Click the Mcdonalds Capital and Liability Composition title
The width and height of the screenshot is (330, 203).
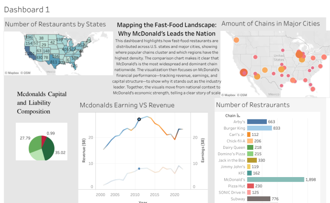point(42,103)
